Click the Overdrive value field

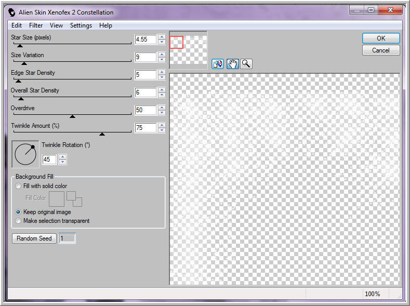click(x=146, y=110)
